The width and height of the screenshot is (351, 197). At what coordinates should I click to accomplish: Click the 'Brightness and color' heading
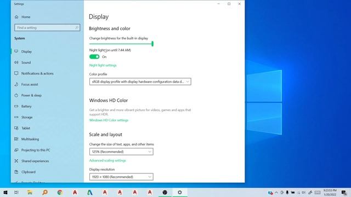(x=110, y=28)
